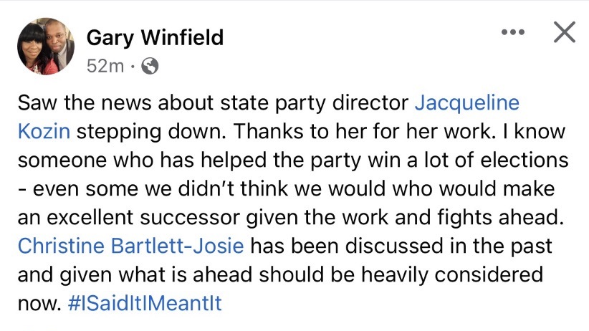Open Christine Bartlett-Josie's tagged profile
This screenshot has width=589, height=331.
130,246
